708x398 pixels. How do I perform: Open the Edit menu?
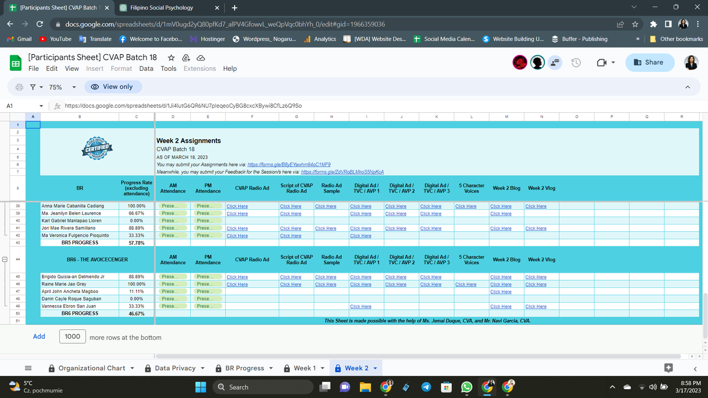(x=52, y=69)
